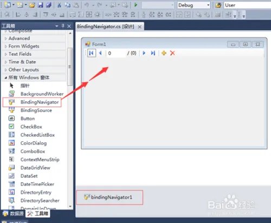271x223 pixels.
Task: Switch to the 数据源 tab at bottom
Action: (x=14, y=214)
